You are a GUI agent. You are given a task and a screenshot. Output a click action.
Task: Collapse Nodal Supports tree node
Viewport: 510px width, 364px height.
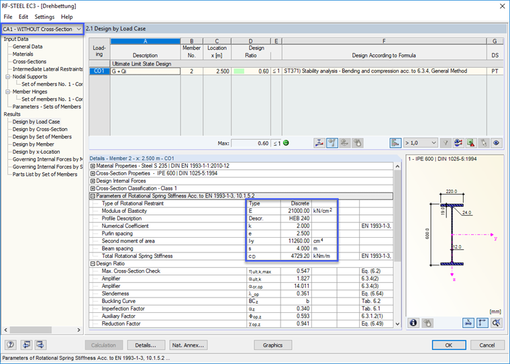(x=8, y=77)
